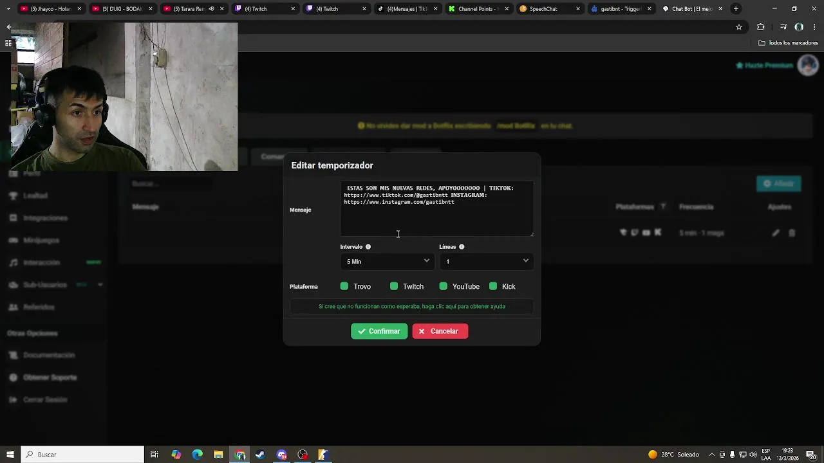
Task: Open Copilot from the taskbar
Action: [x=176, y=455]
